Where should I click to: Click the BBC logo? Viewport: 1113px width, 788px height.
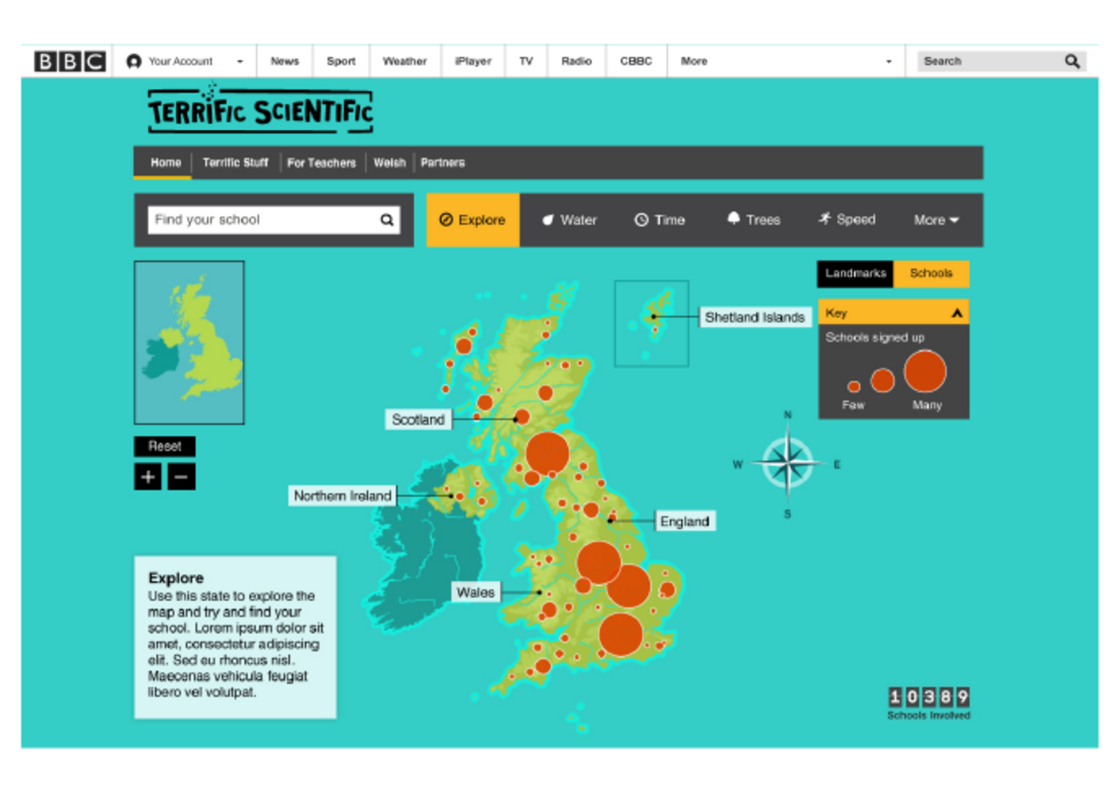pos(70,61)
